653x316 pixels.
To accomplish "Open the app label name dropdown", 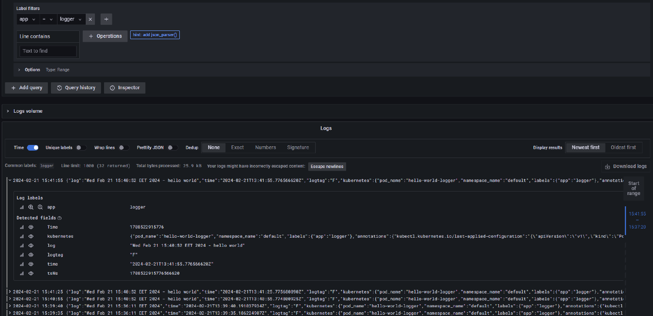I will pyautogui.click(x=28, y=19).
